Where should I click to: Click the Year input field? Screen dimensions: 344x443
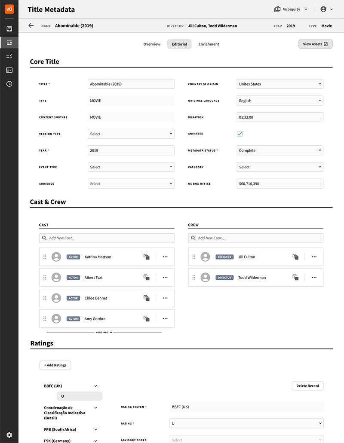click(x=131, y=150)
